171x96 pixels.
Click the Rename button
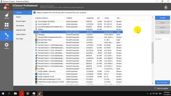pyautogui.click(x=162, y=27)
